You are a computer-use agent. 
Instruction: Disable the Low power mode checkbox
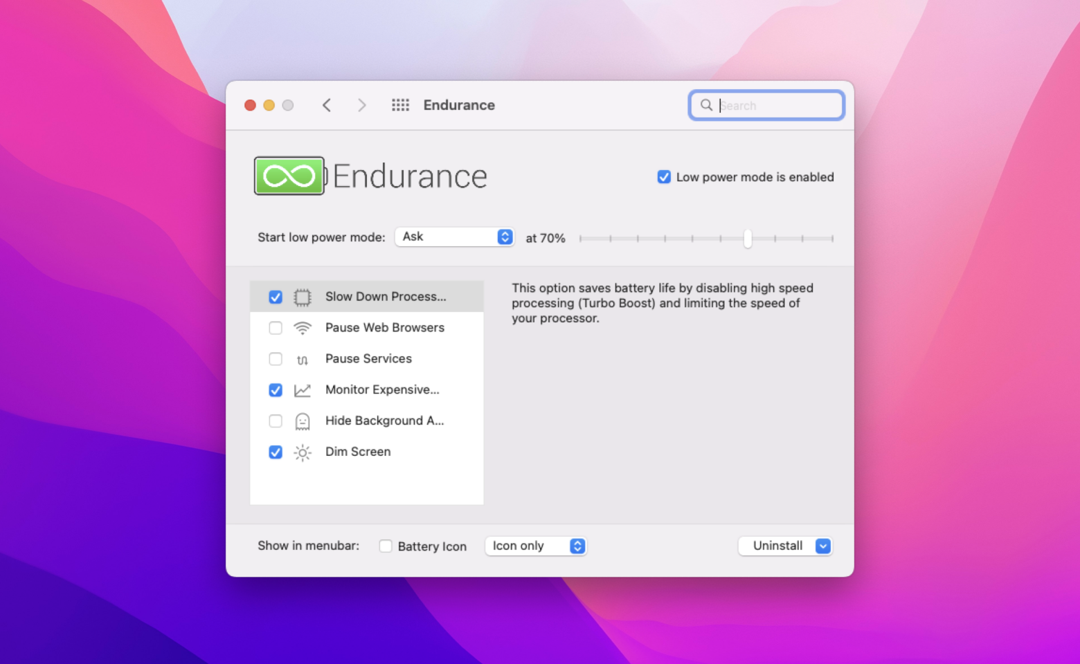pyautogui.click(x=664, y=177)
